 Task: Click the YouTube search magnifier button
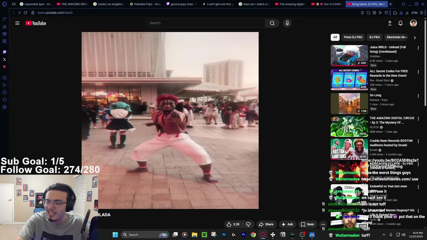[272, 23]
